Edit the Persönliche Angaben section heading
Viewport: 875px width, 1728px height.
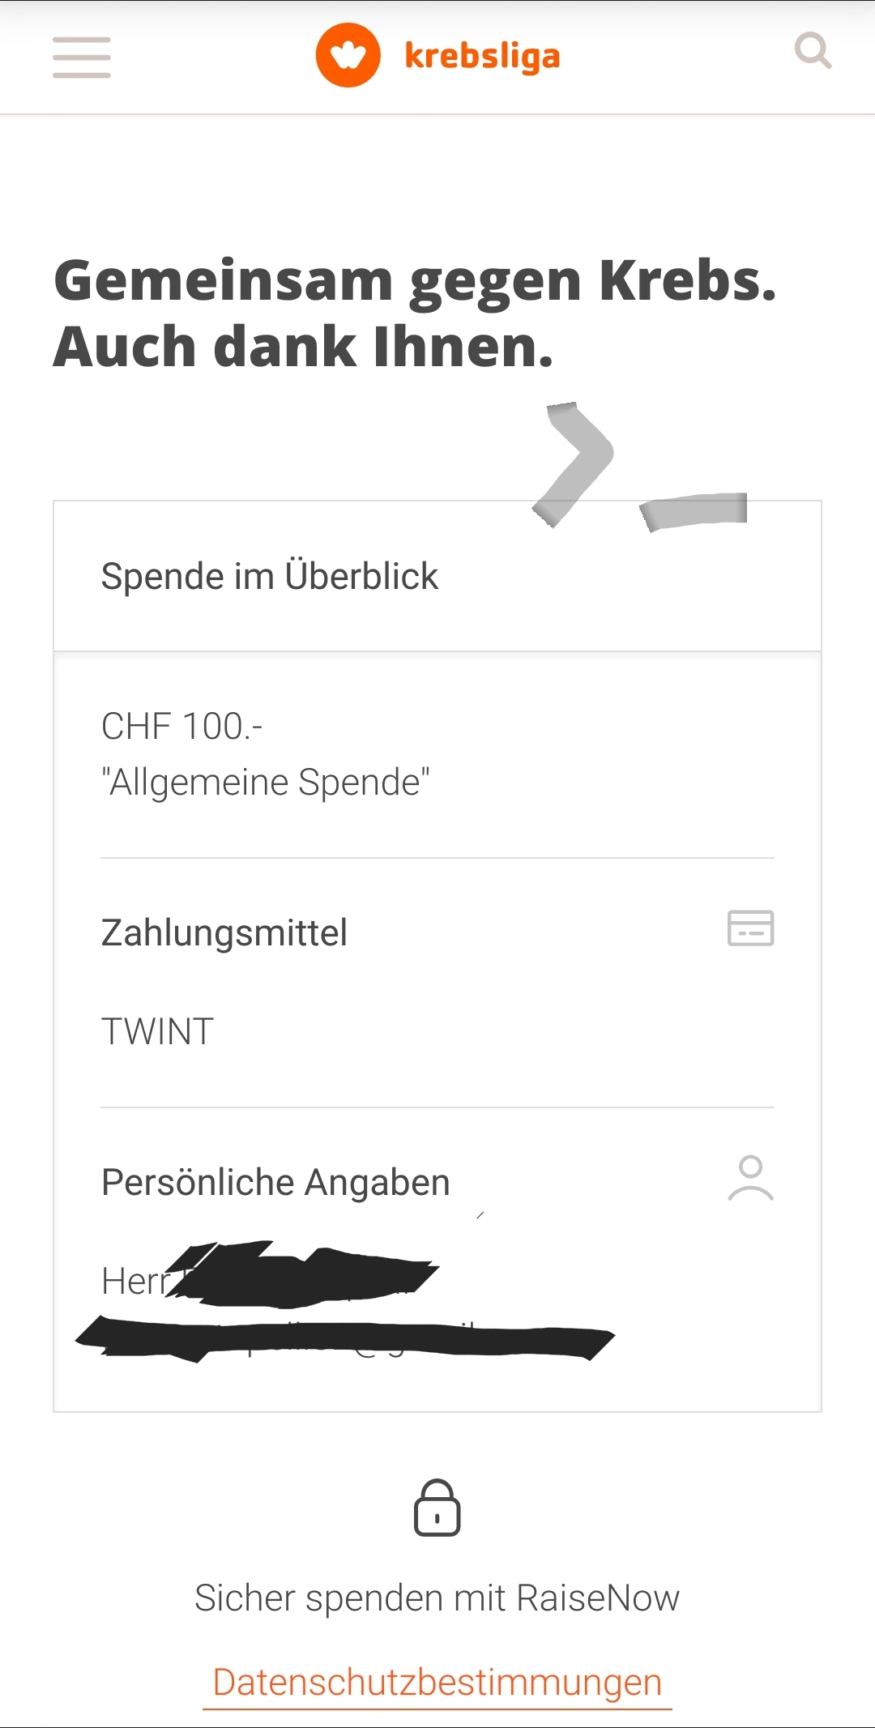click(275, 1182)
